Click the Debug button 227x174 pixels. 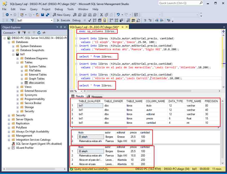point(76,20)
